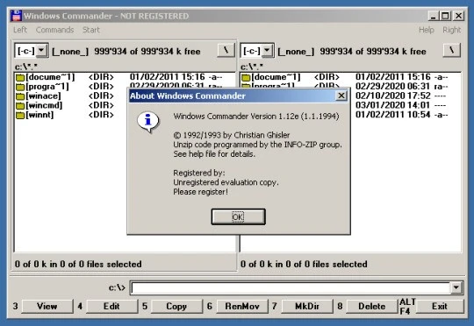The image size is (474, 326).
Task: Minimize the Windows Commander window
Action: [x=434, y=16]
